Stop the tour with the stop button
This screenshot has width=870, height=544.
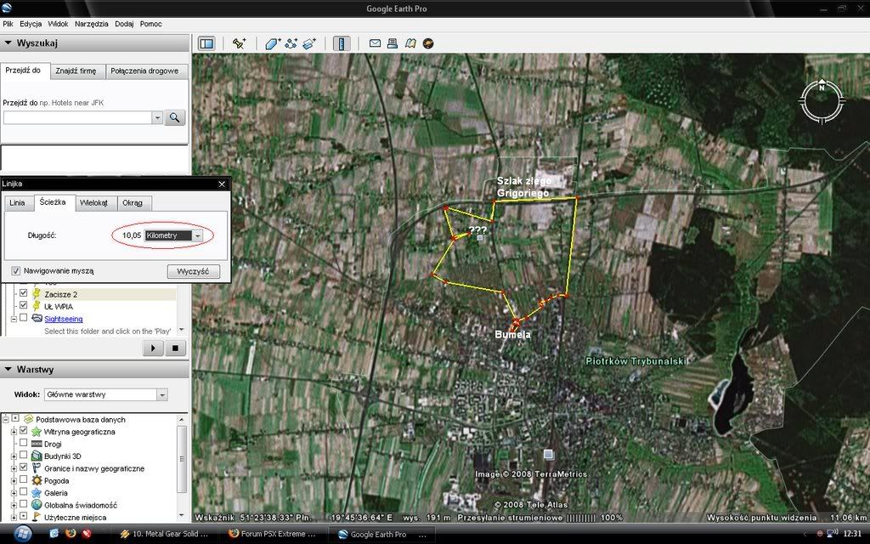point(175,348)
